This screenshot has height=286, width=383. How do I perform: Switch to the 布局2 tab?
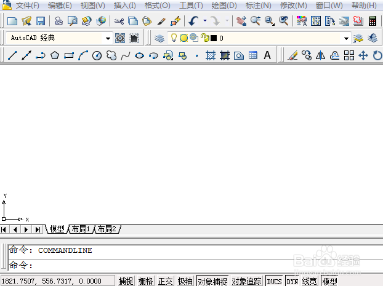[107, 229]
